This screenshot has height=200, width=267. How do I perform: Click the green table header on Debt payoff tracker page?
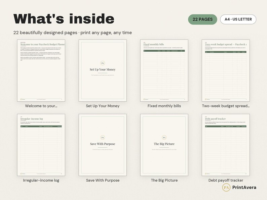(x=226, y=127)
